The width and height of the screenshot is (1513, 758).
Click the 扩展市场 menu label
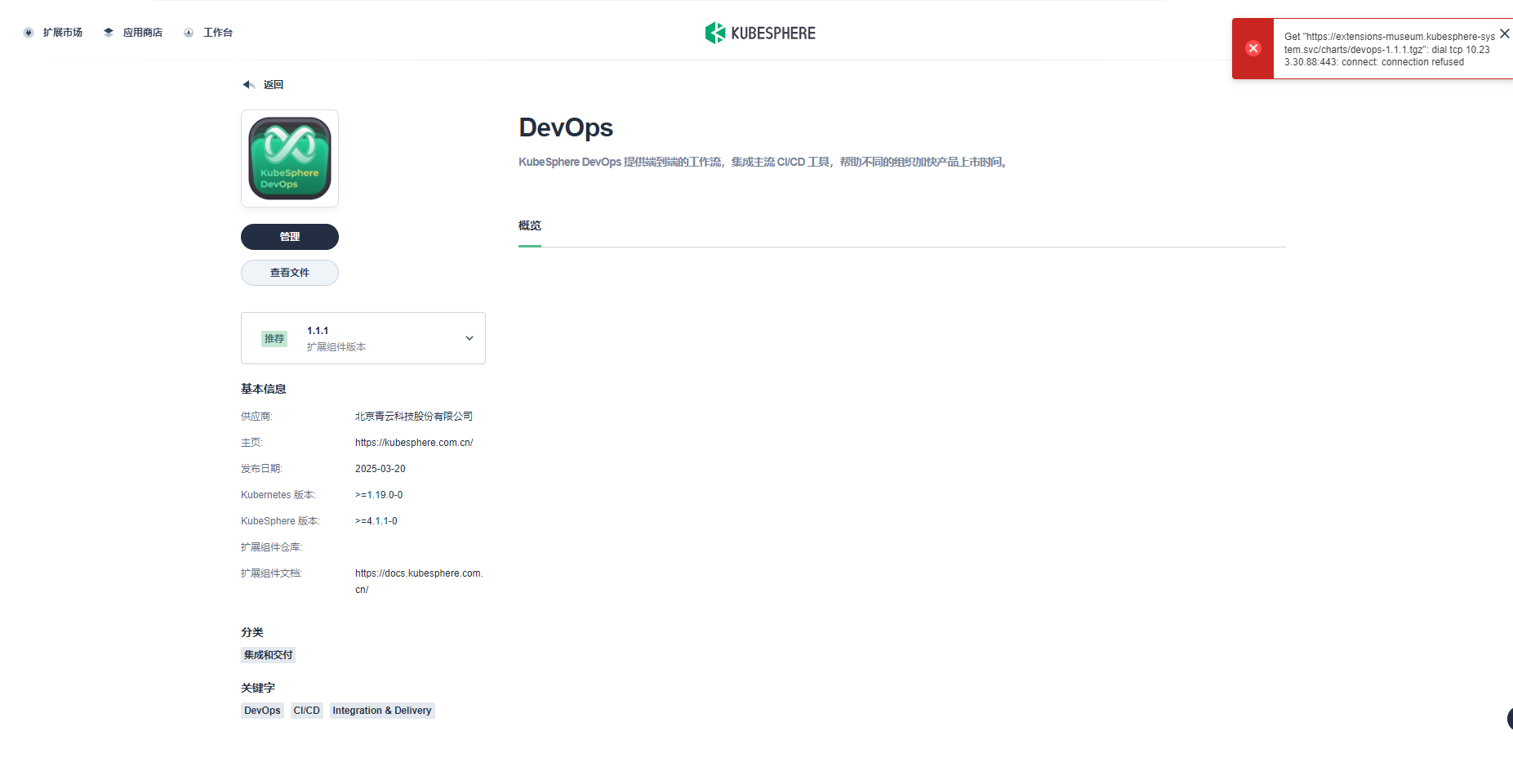coord(63,33)
